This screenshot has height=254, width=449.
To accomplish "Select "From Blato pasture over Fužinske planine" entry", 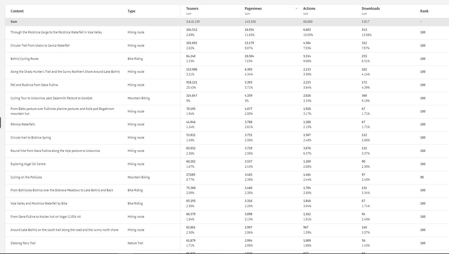I will click(62, 111).
